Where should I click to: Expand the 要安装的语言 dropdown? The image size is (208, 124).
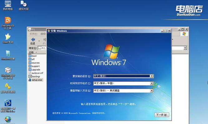pos(152,76)
